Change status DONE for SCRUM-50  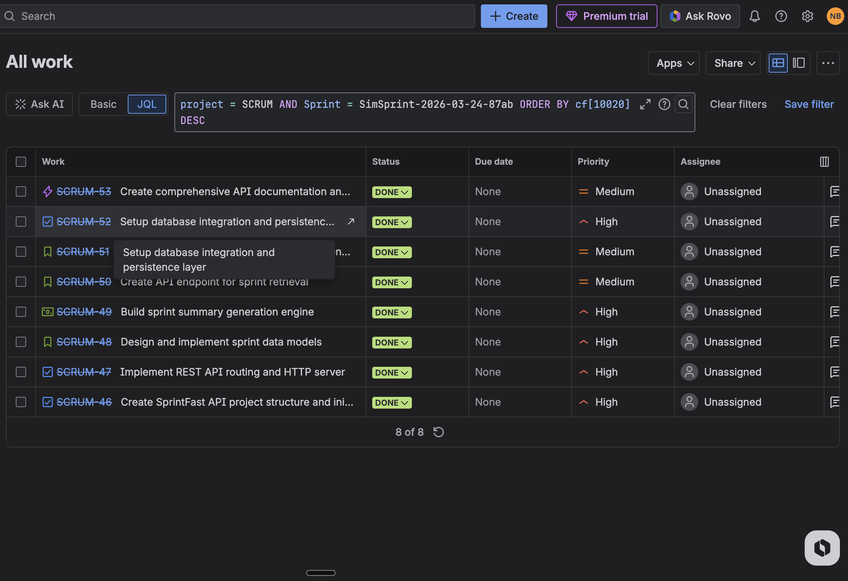[x=392, y=282]
